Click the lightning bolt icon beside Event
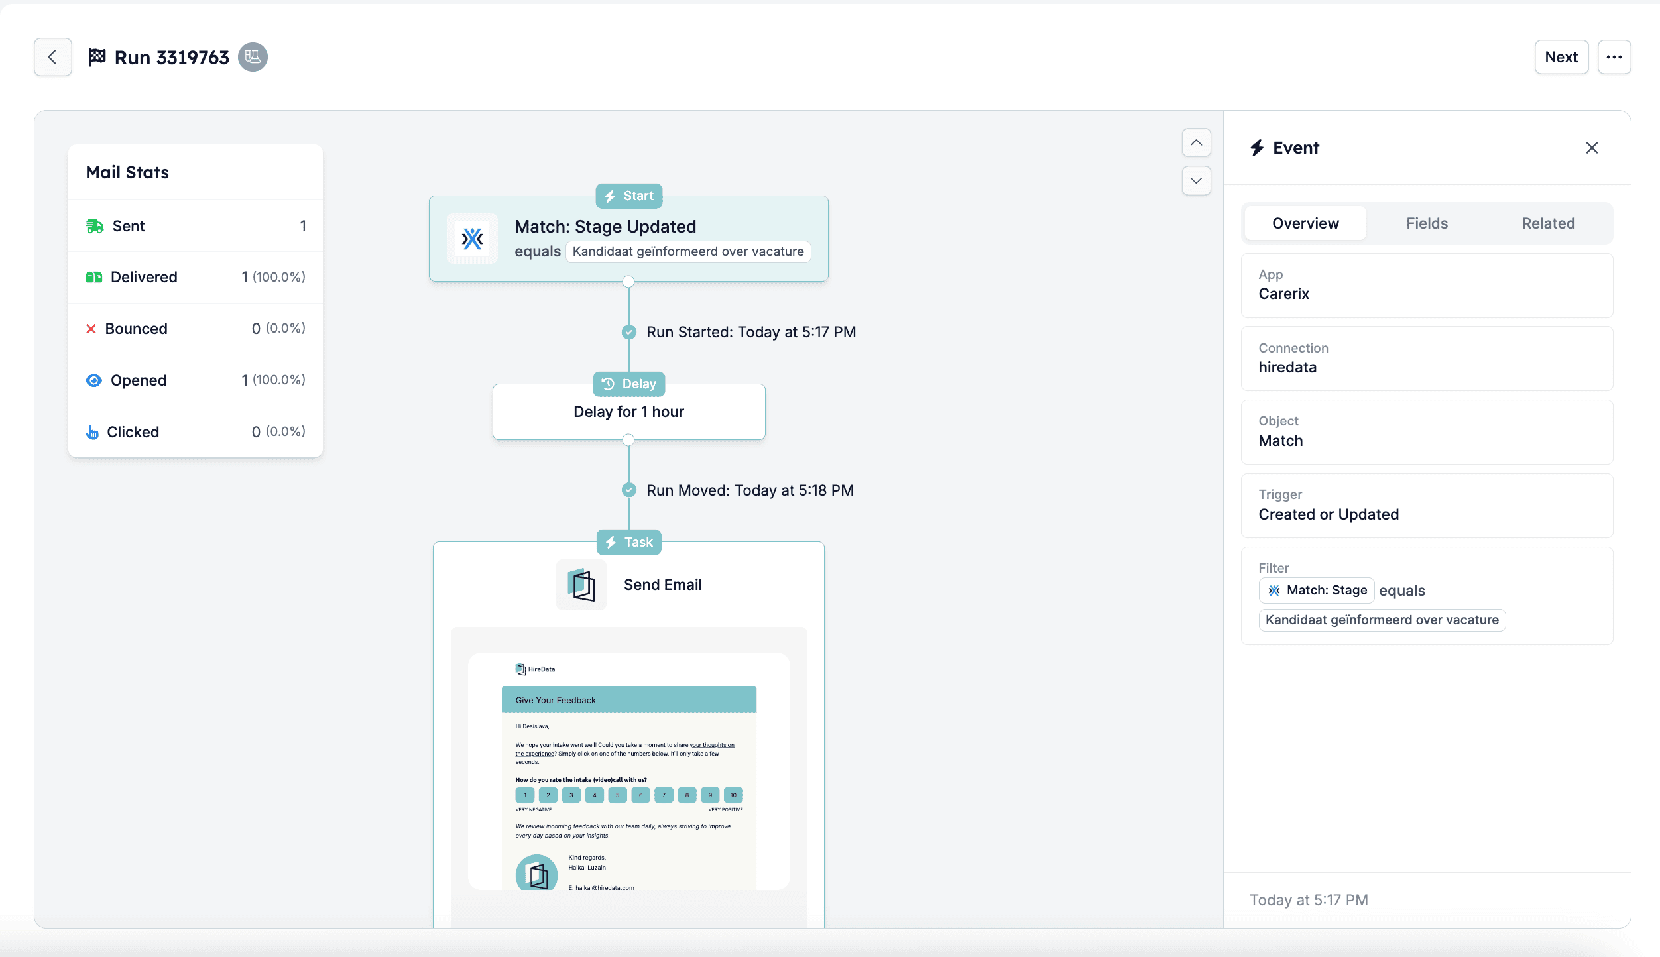Viewport: 1660px width, 957px height. tap(1257, 148)
